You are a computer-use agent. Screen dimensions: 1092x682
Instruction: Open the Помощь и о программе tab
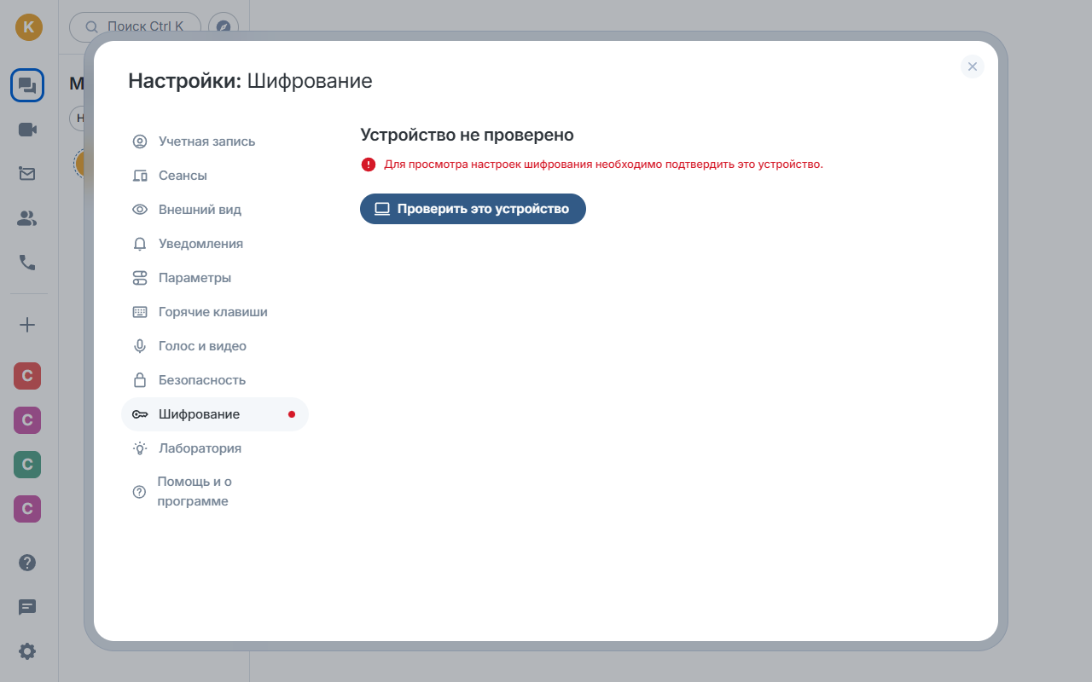click(x=215, y=492)
